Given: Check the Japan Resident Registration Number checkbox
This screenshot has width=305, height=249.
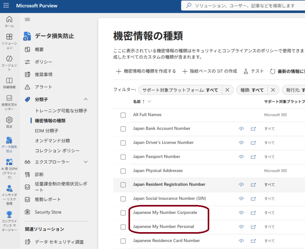Looking at the screenshot, I should (123, 185).
